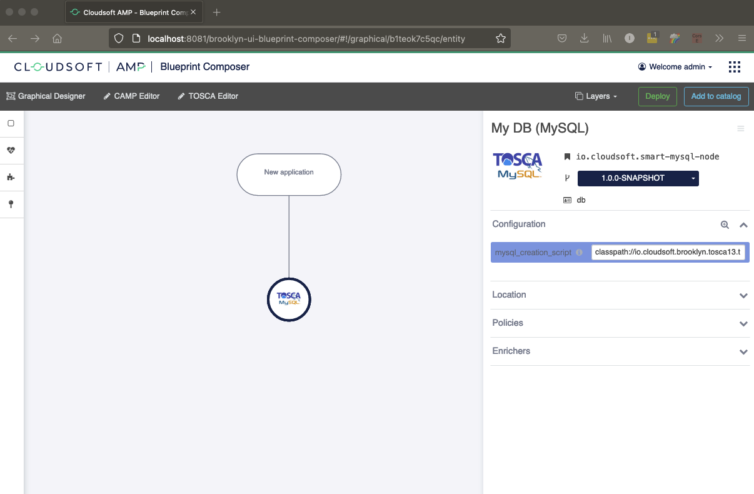Click the Deploy button
Screen dimensions: 754x494
(x=657, y=96)
